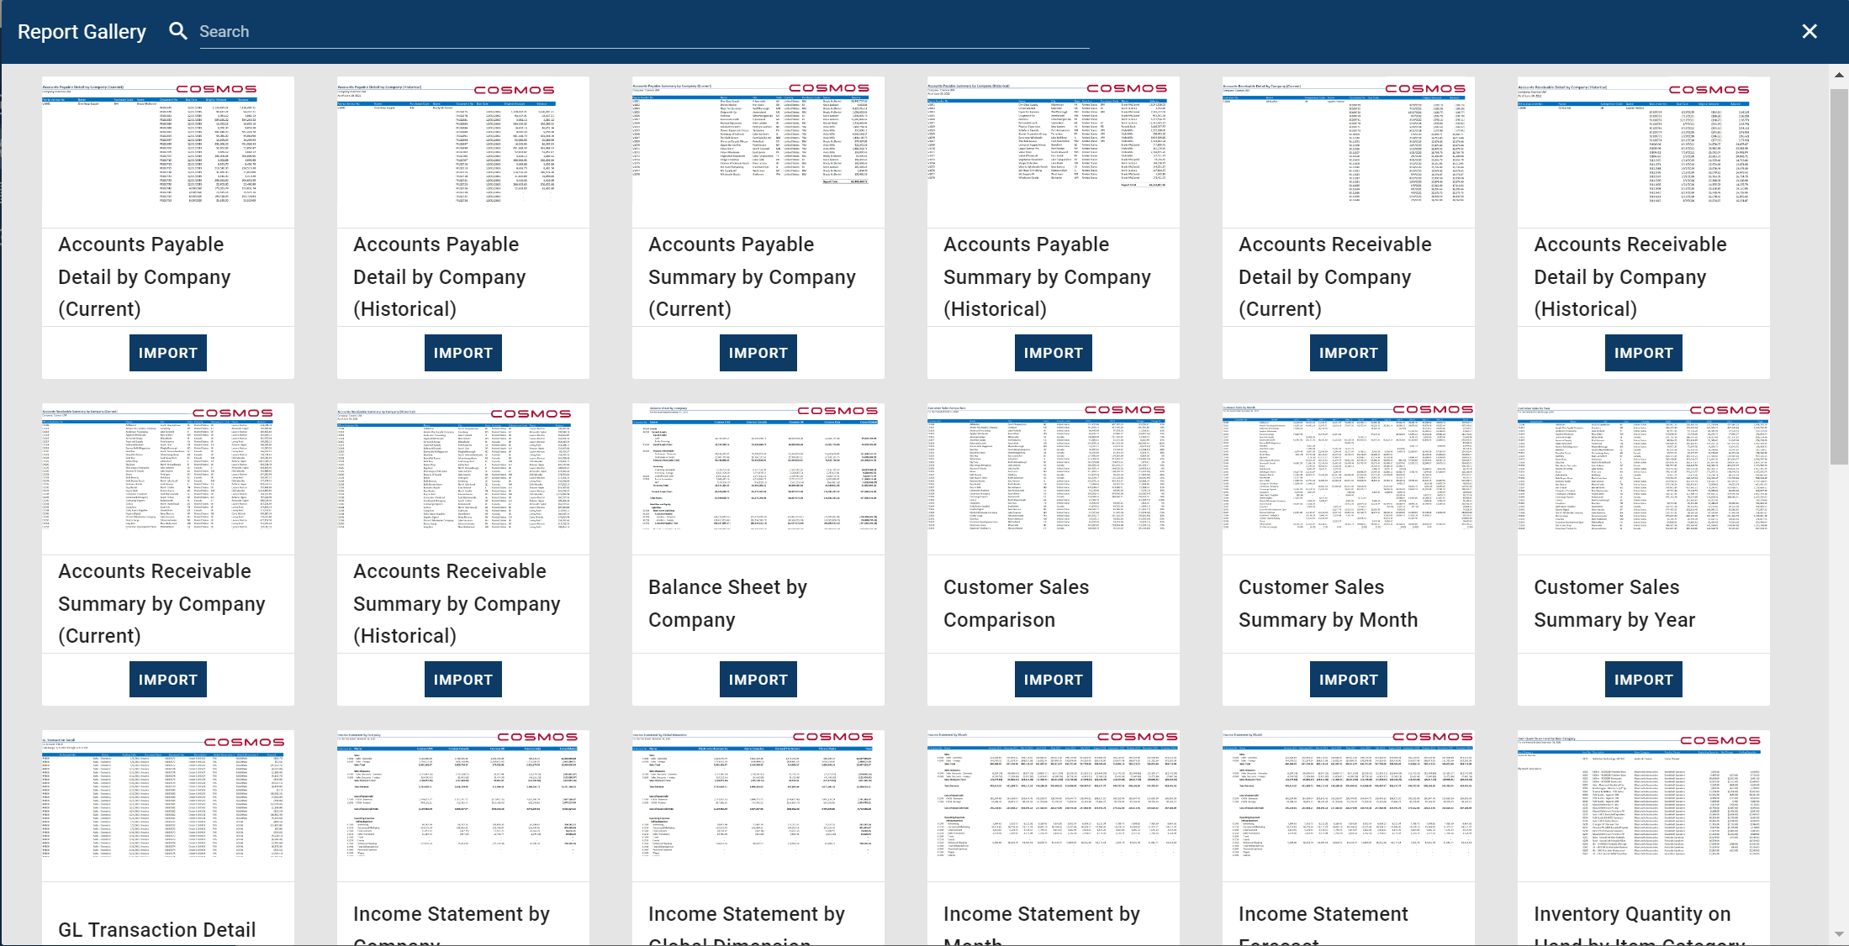
Task: Open GL Transaction Detail thumbnail
Action: pyautogui.click(x=168, y=806)
